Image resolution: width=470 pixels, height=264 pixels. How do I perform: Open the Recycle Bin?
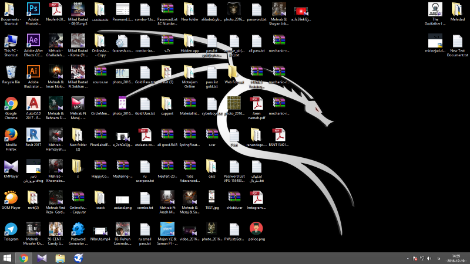[11, 72]
